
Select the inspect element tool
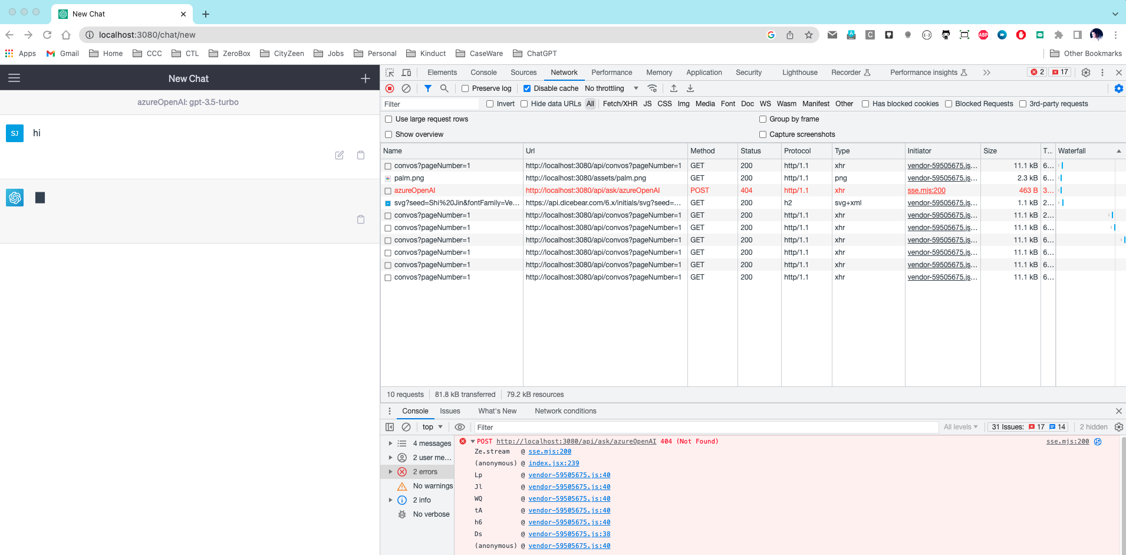pyautogui.click(x=388, y=72)
